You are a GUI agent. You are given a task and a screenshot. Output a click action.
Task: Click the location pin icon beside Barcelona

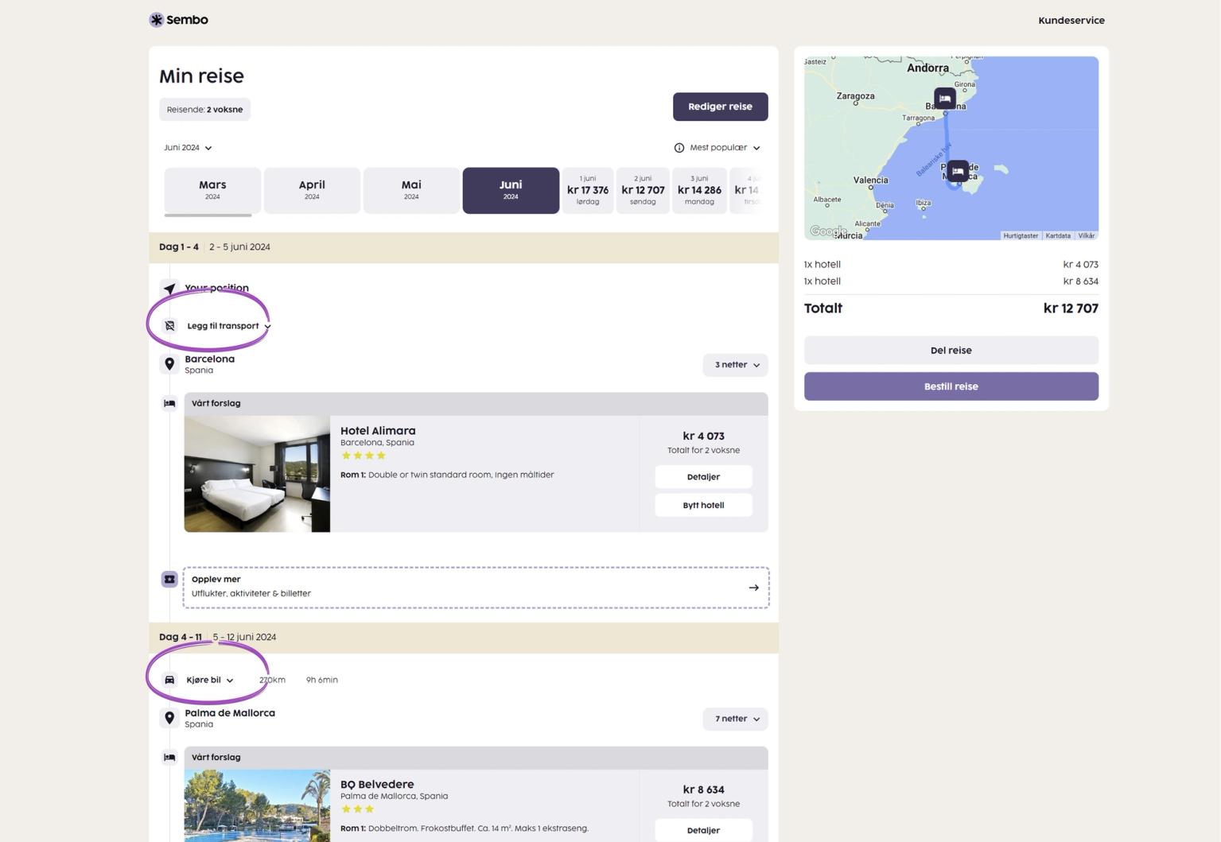pos(169,364)
